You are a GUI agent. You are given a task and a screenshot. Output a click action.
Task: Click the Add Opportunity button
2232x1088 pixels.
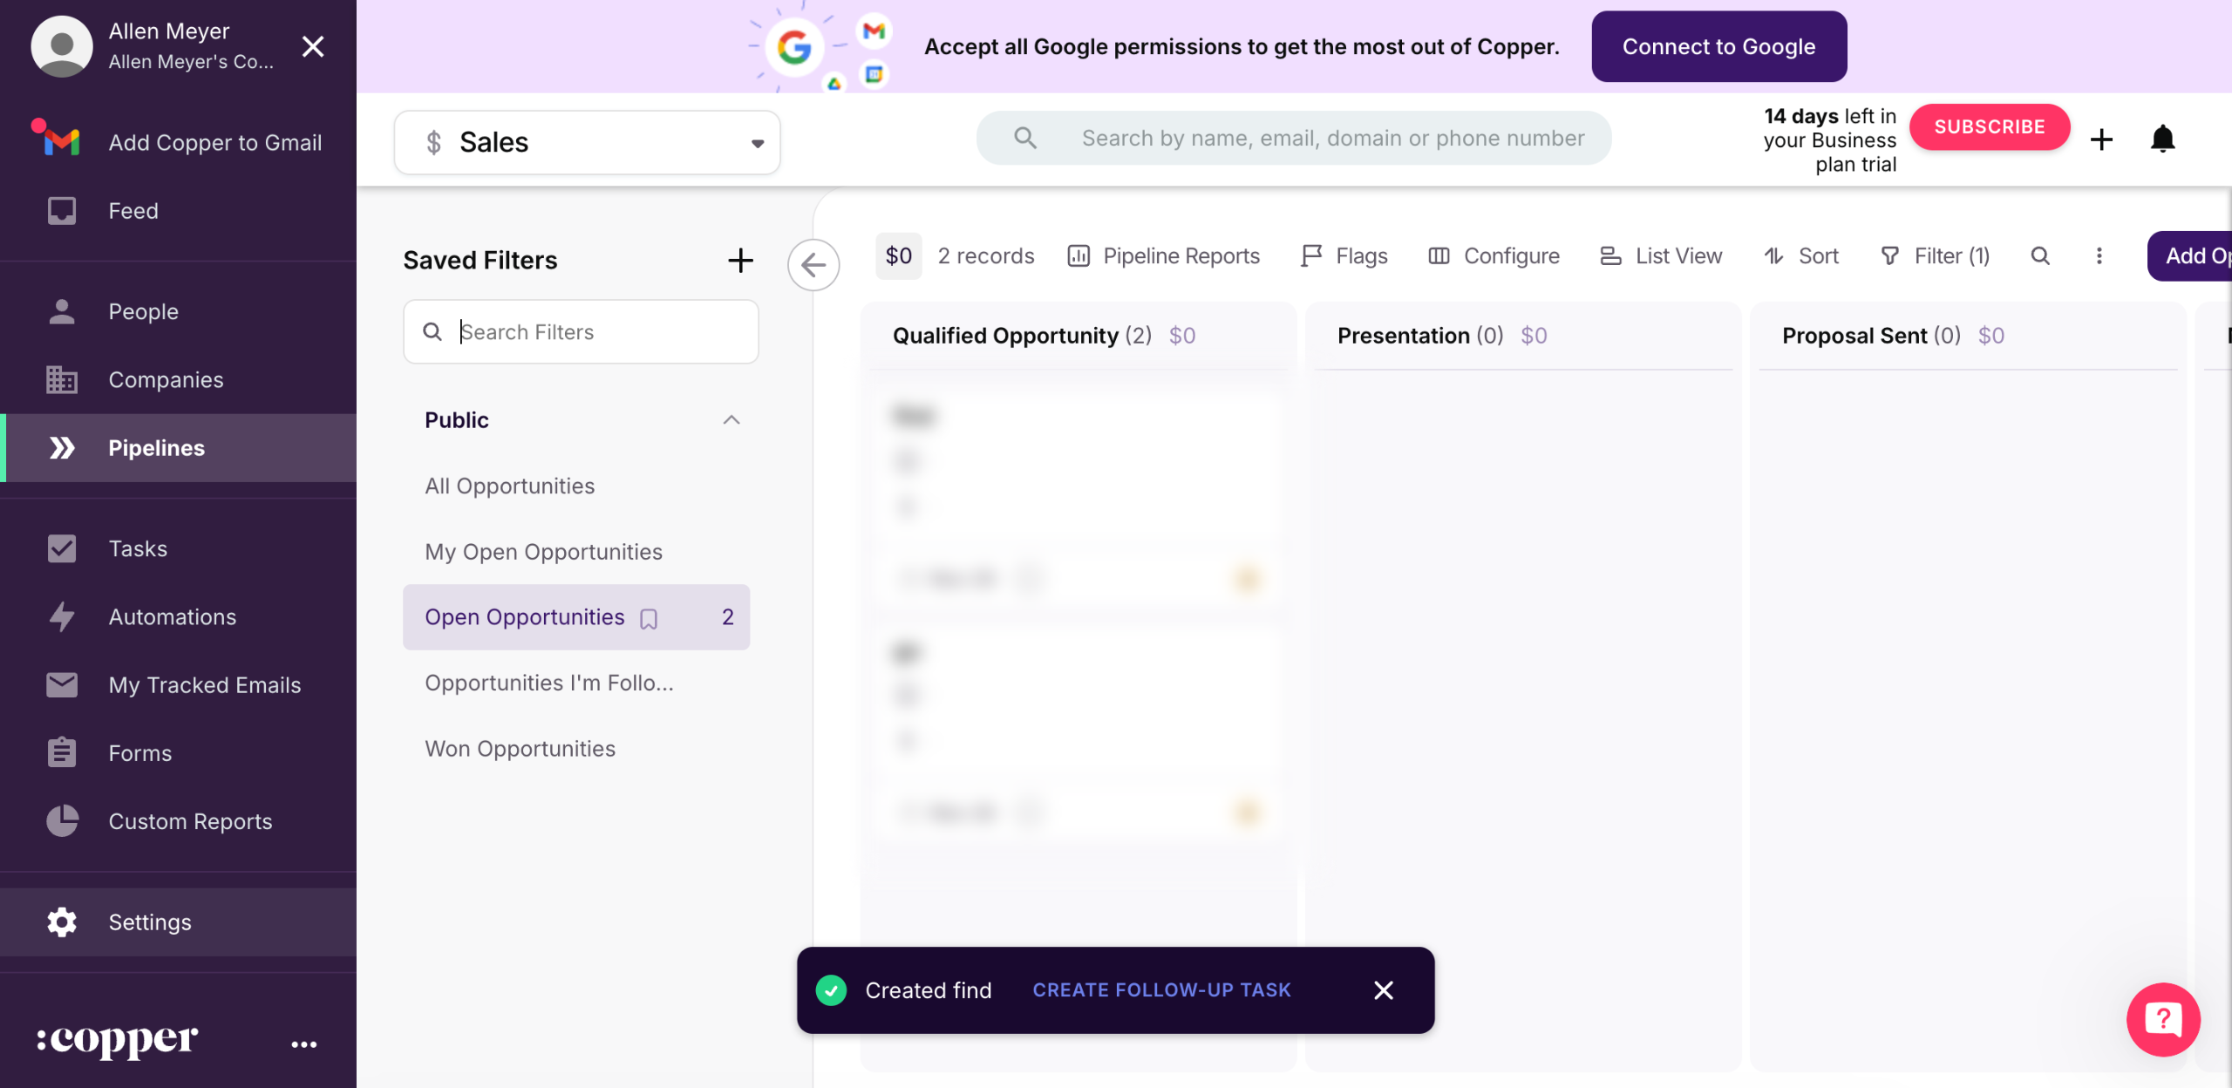(x=2190, y=256)
